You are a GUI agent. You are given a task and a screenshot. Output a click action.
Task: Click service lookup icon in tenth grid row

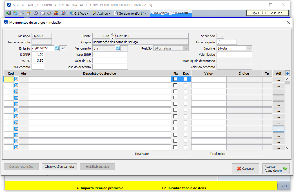click(x=16, y=135)
